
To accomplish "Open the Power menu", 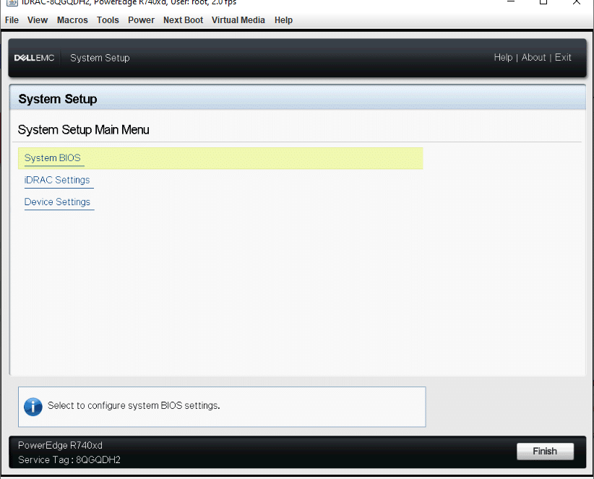I will tap(141, 20).
